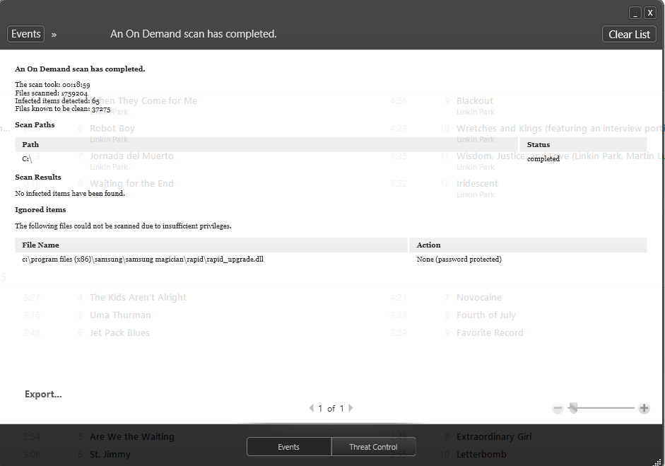The width and height of the screenshot is (665, 466).
Task: Click the Events breadcrumb button at top-left
Action: [26, 34]
